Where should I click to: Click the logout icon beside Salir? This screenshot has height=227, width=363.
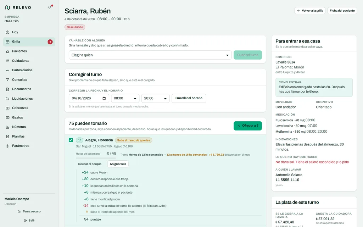[x=25, y=221]
